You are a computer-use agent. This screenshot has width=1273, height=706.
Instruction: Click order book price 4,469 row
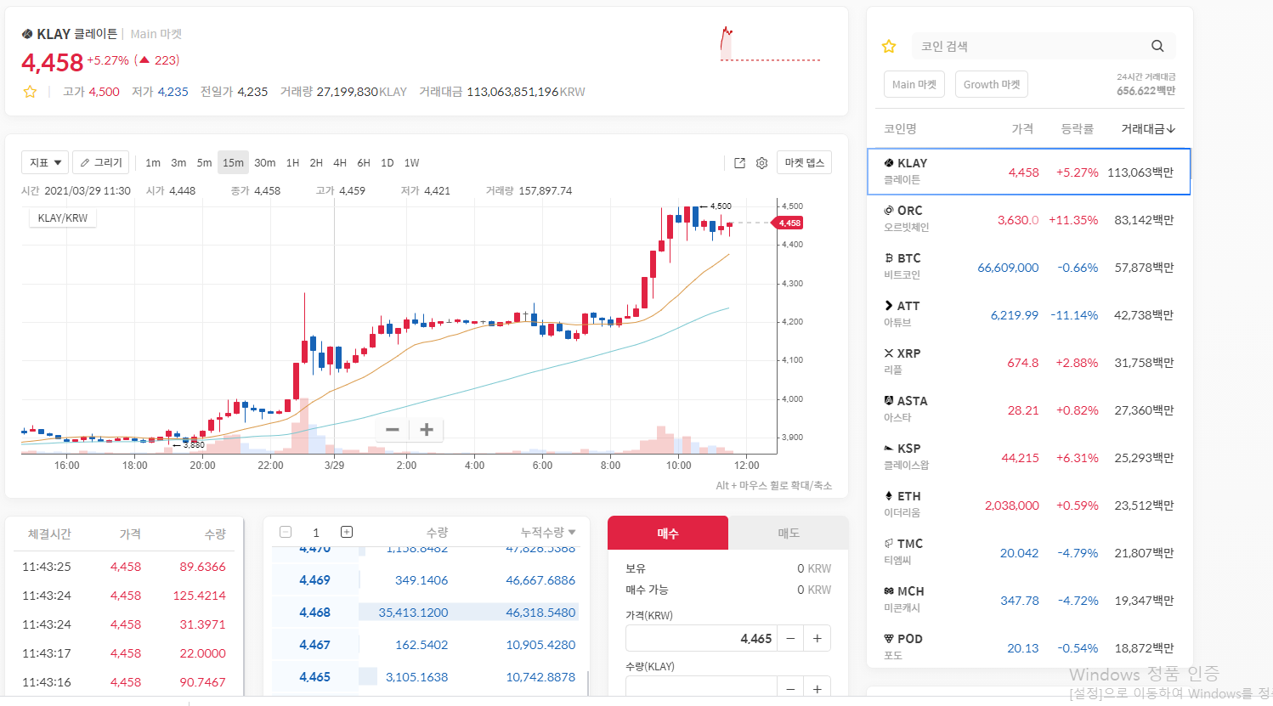pyautogui.click(x=425, y=579)
